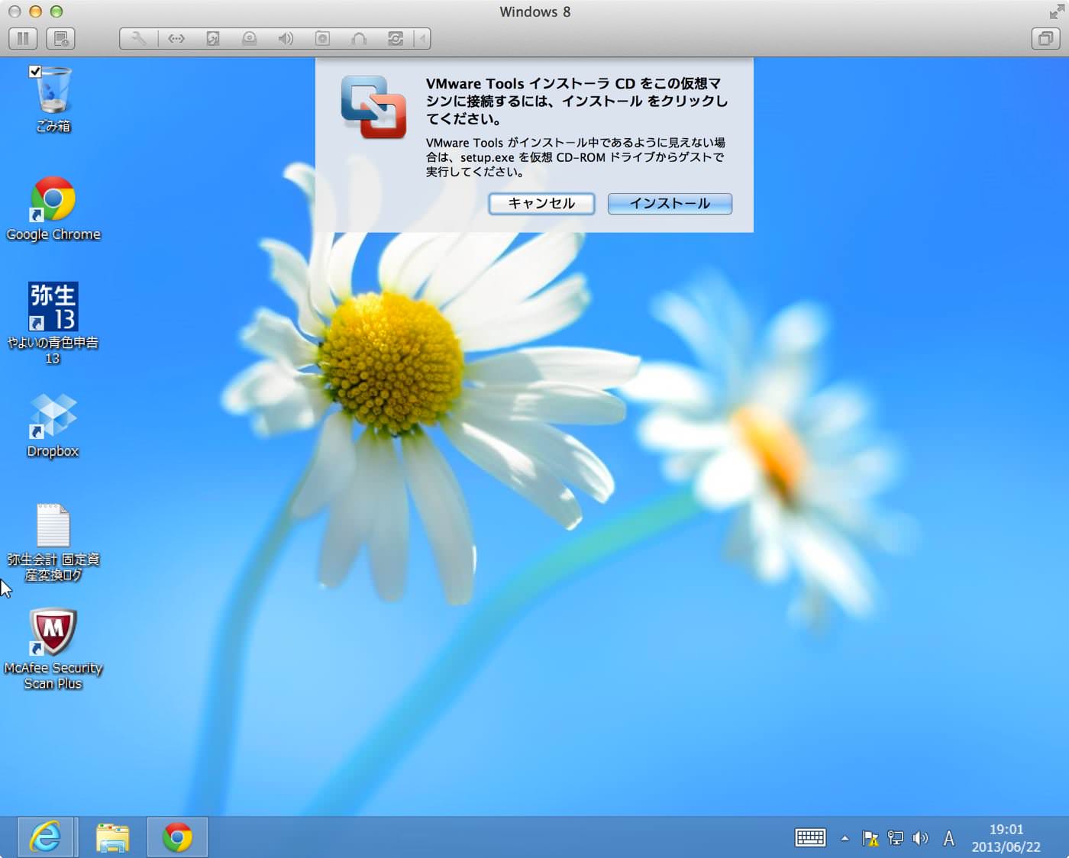Viewport: 1069px width, 858px height.
Task: Open virtual machine settings wrench icon
Action: 139,38
